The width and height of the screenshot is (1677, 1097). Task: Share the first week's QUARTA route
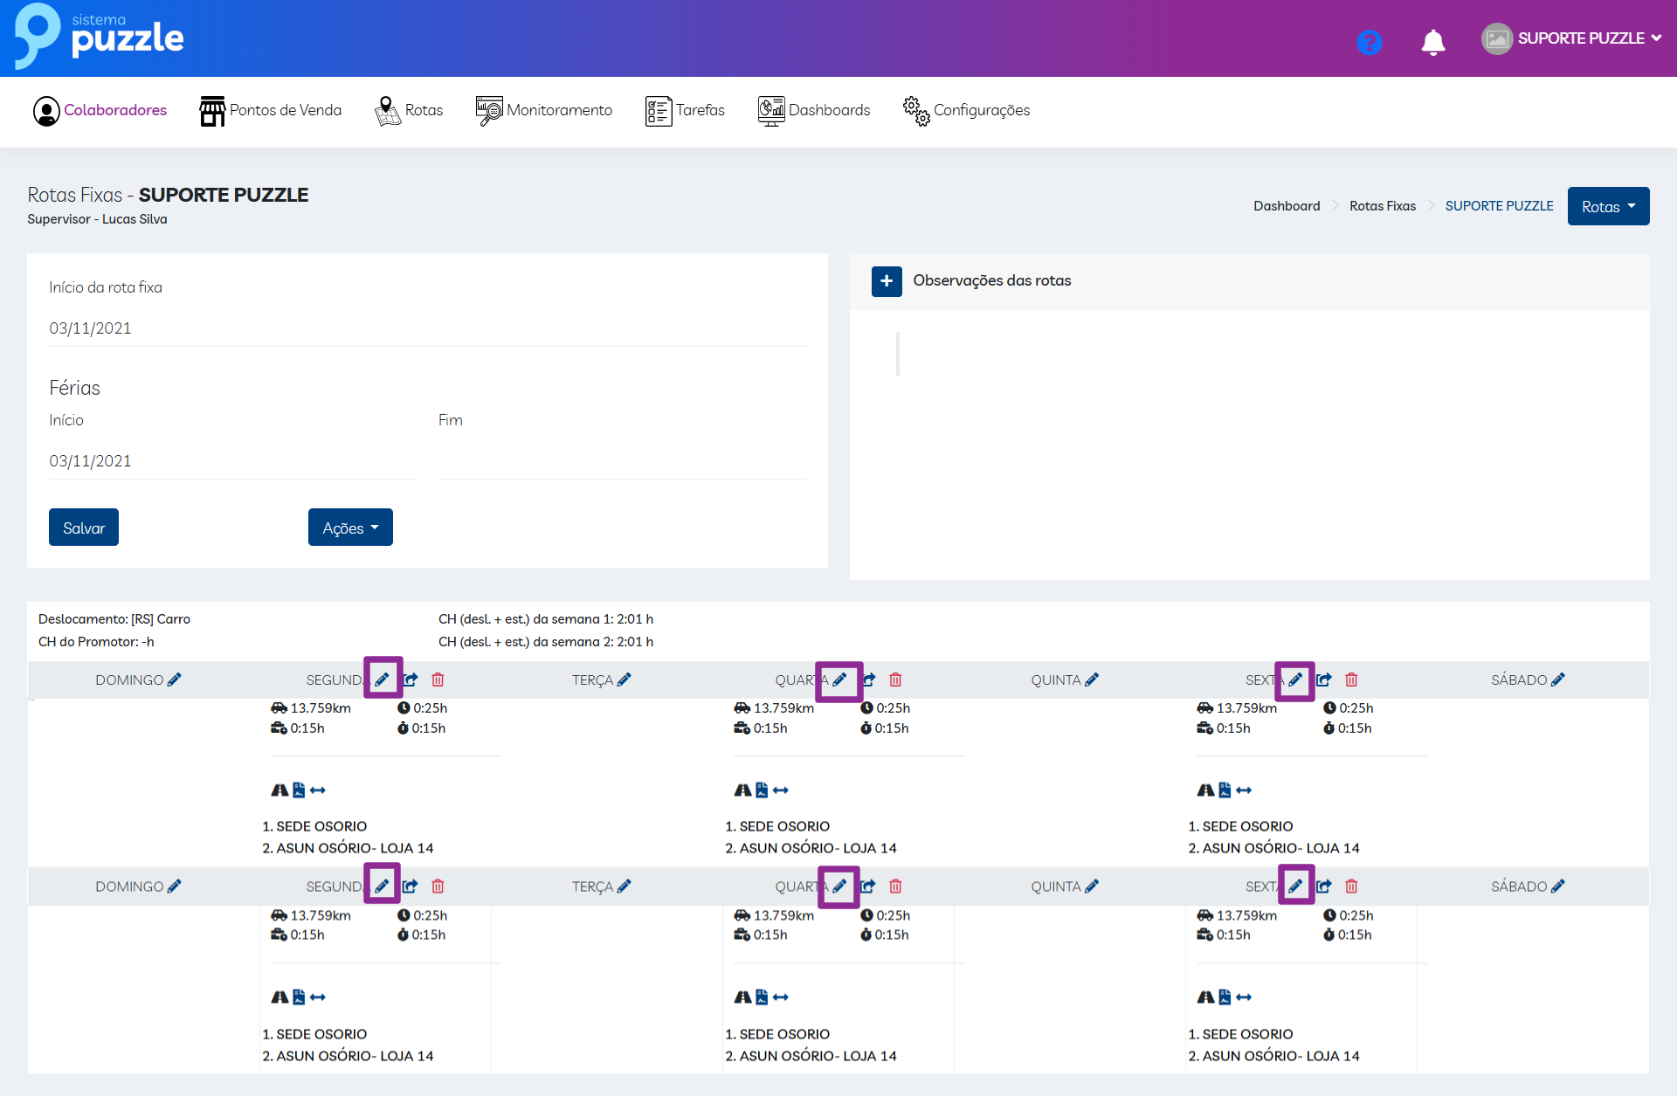tap(869, 680)
